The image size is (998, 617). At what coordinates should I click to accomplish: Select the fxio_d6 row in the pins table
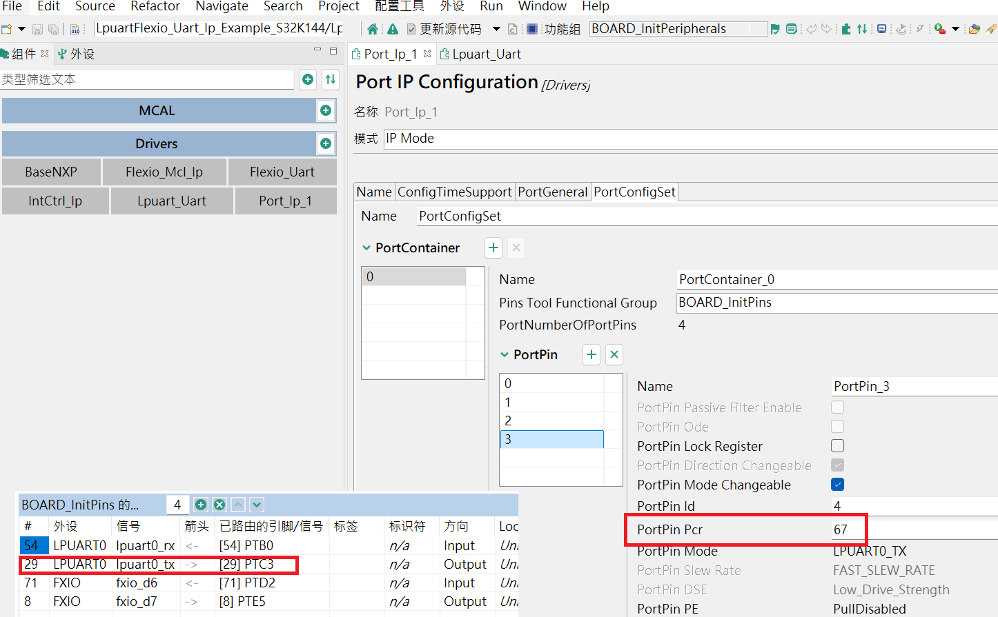(x=268, y=583)
